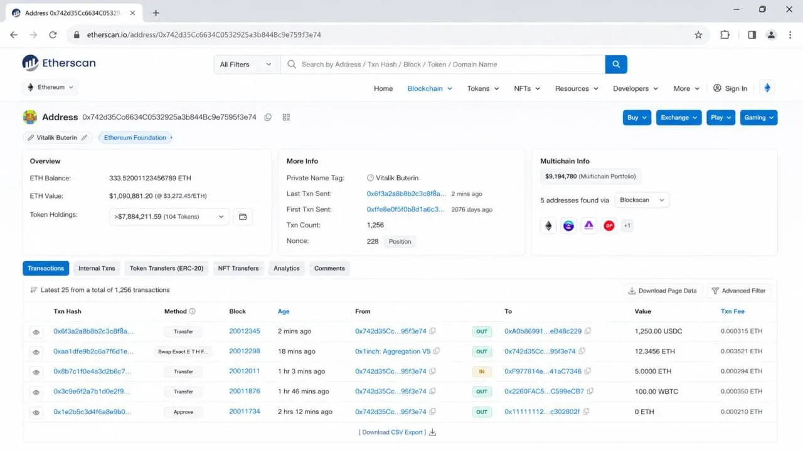803x451 pixels.
Task: Click the sort icon beside Latest 25 transactions
Action: pyautogui.click(x=34, y=290)
